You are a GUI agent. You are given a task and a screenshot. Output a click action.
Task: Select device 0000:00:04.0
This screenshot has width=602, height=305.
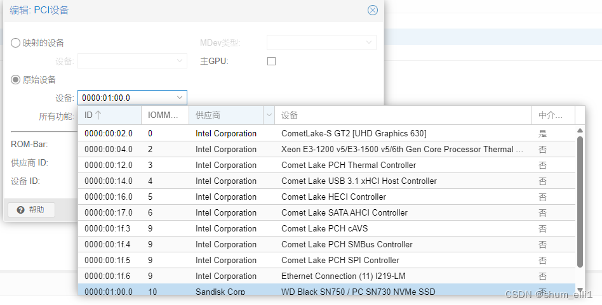tap(326, 150)
